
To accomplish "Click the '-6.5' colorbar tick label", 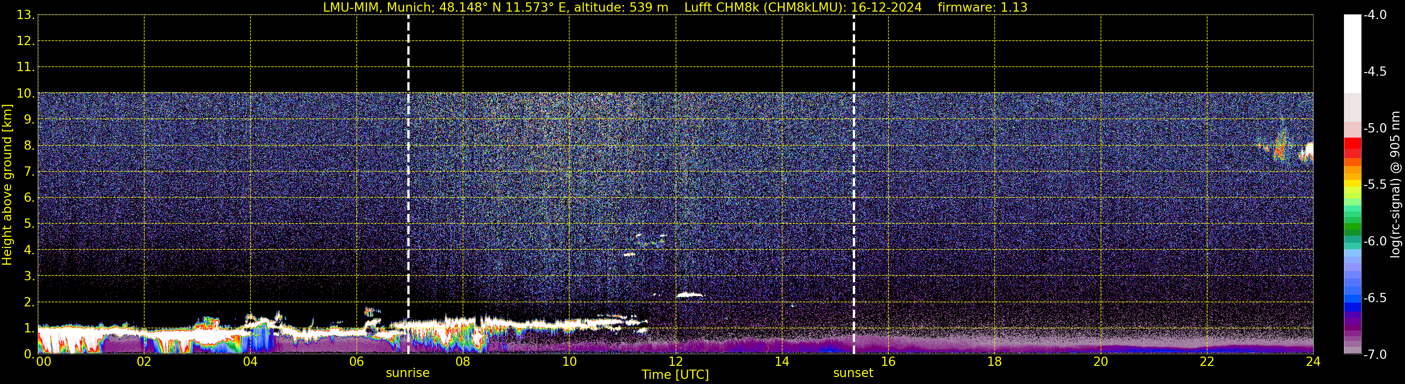I will pyautogui.click(x=1374, y=298).
